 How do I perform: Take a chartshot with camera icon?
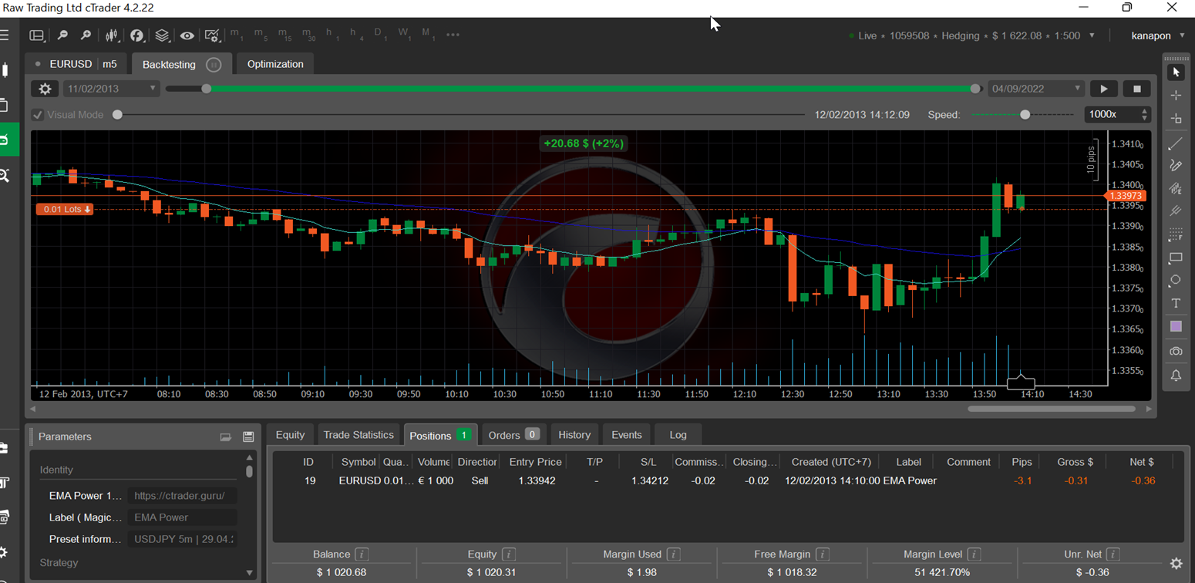(x=1176, y=352)
